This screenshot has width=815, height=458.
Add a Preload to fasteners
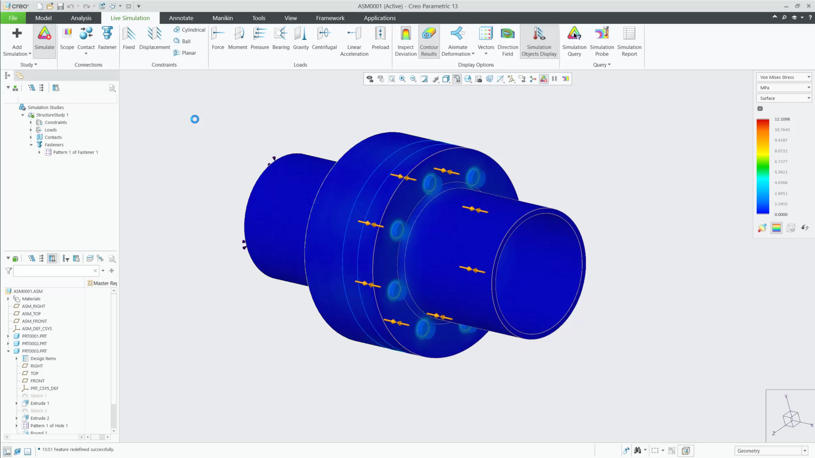(x=380, y=38)
